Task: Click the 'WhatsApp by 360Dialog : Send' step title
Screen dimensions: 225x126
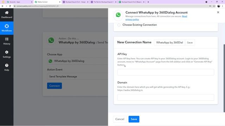Action: click(83, 42)
